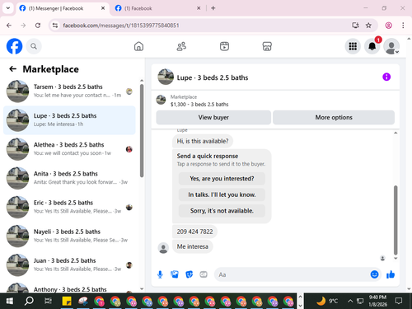Send 'Sorry, it's not available.' response
Viewport: 412px width, 309px height.
(222, 211)
